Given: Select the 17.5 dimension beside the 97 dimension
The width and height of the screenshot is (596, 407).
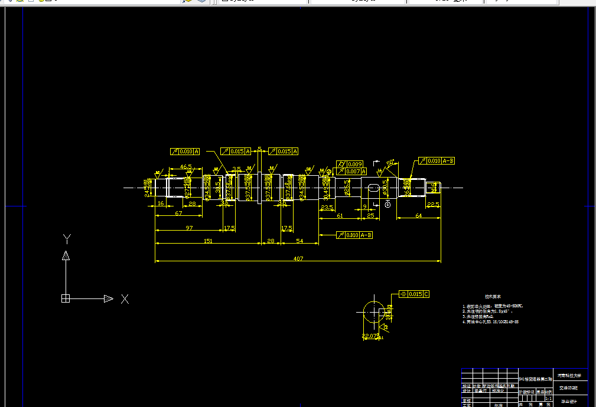Looking at the screenshot, I should click(x=229, y=228).
